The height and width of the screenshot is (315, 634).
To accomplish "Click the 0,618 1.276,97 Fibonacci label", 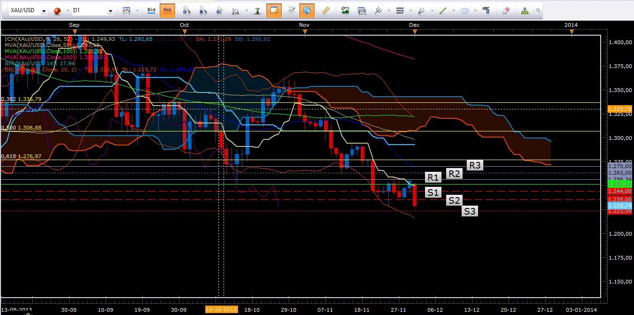I will pyautogui.click(x=22, y=156).
